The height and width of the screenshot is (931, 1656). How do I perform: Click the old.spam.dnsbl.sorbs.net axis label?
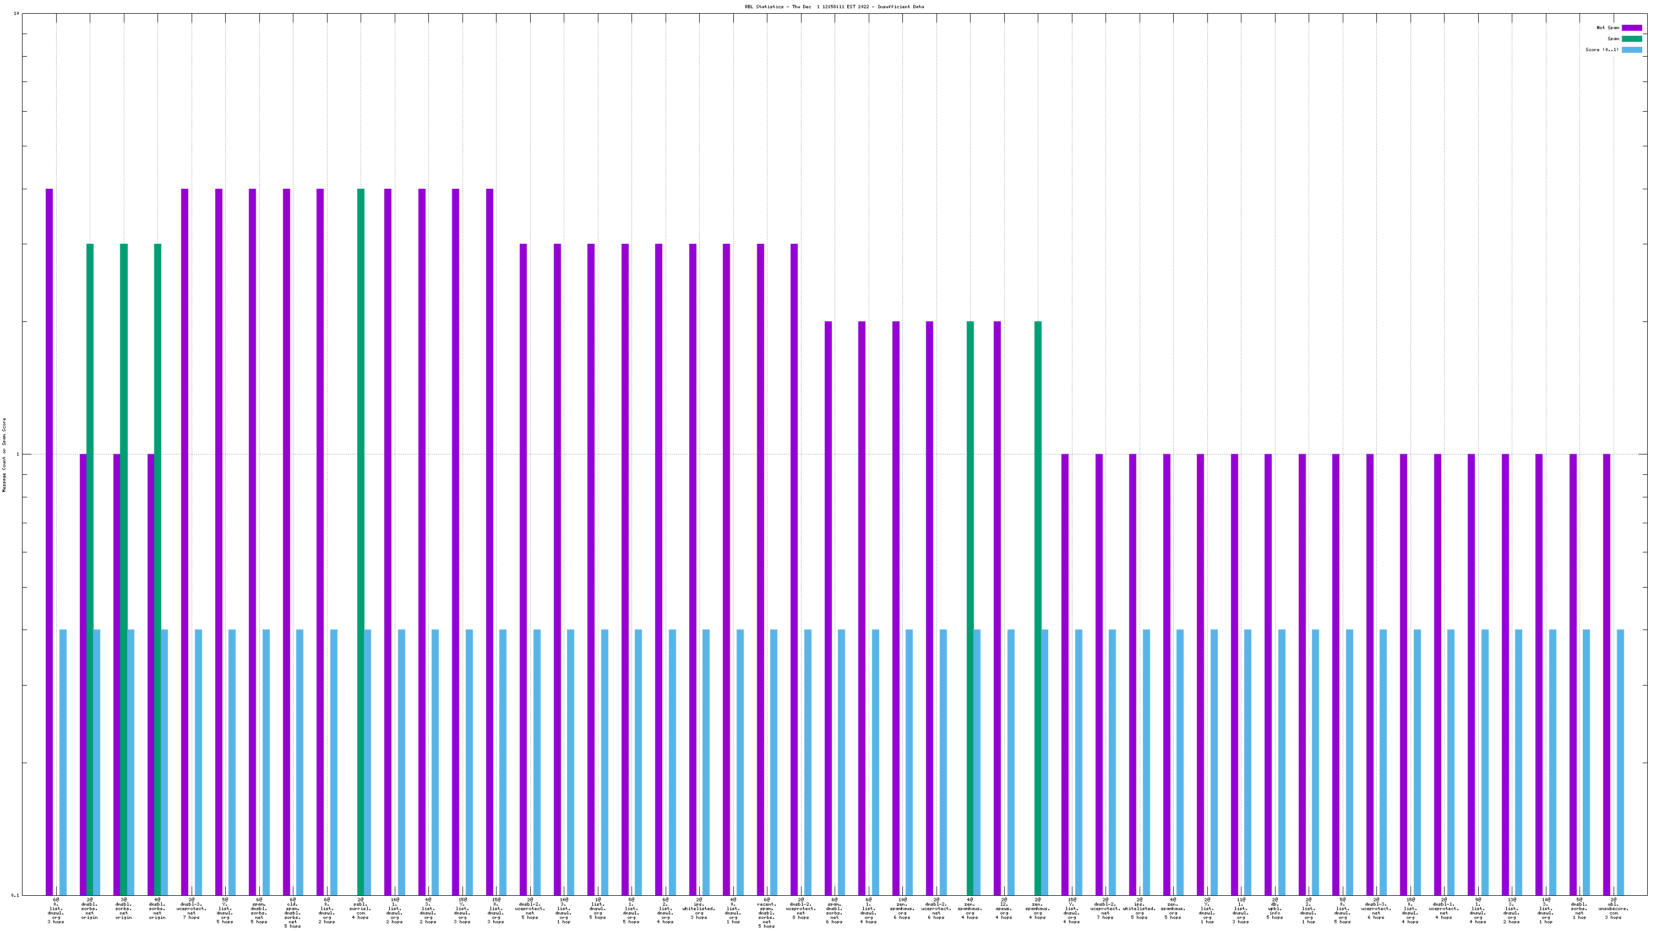(292, 912)
